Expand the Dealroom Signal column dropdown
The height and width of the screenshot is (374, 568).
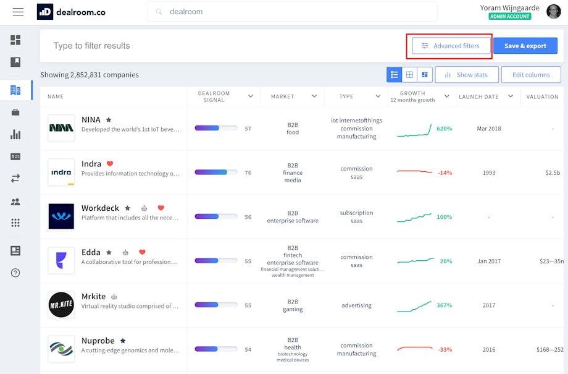pyautogui.click(x=250, y=96)
